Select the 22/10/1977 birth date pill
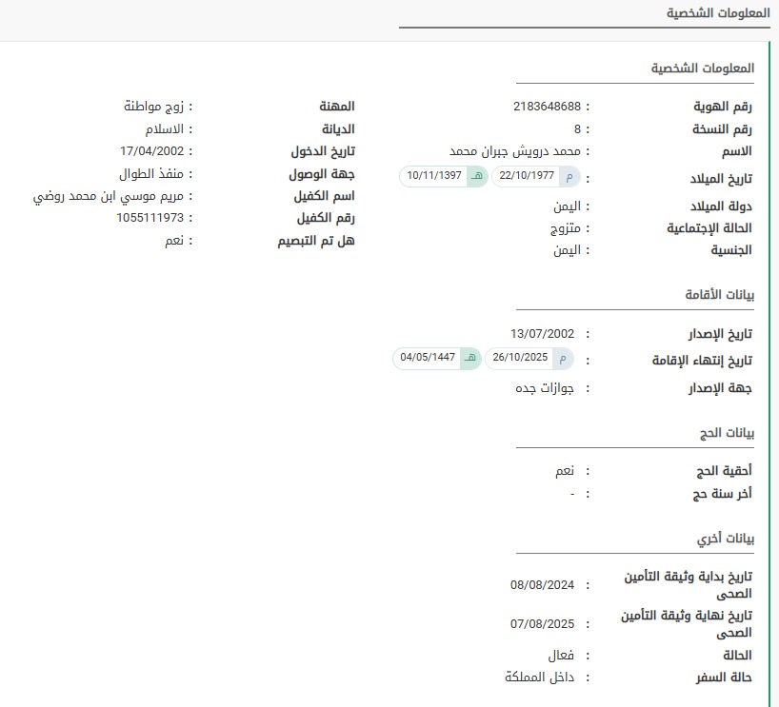 click(527, 176)
